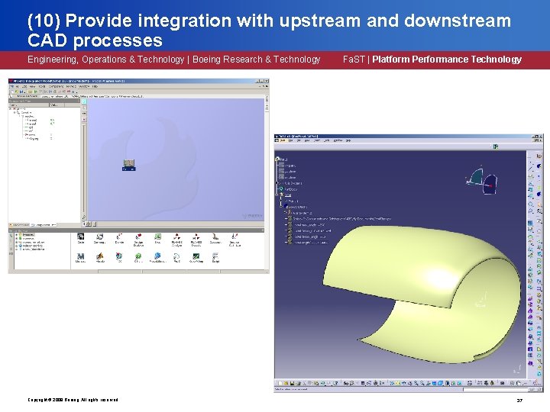Click the CATIA Undo icon
Viewport: 550px width, 412px height.
(x=322, y=383)
